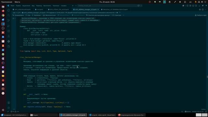Place cursor on class RestaurantManager line
This screenshot has height=117, width=208.
[31, 57]
